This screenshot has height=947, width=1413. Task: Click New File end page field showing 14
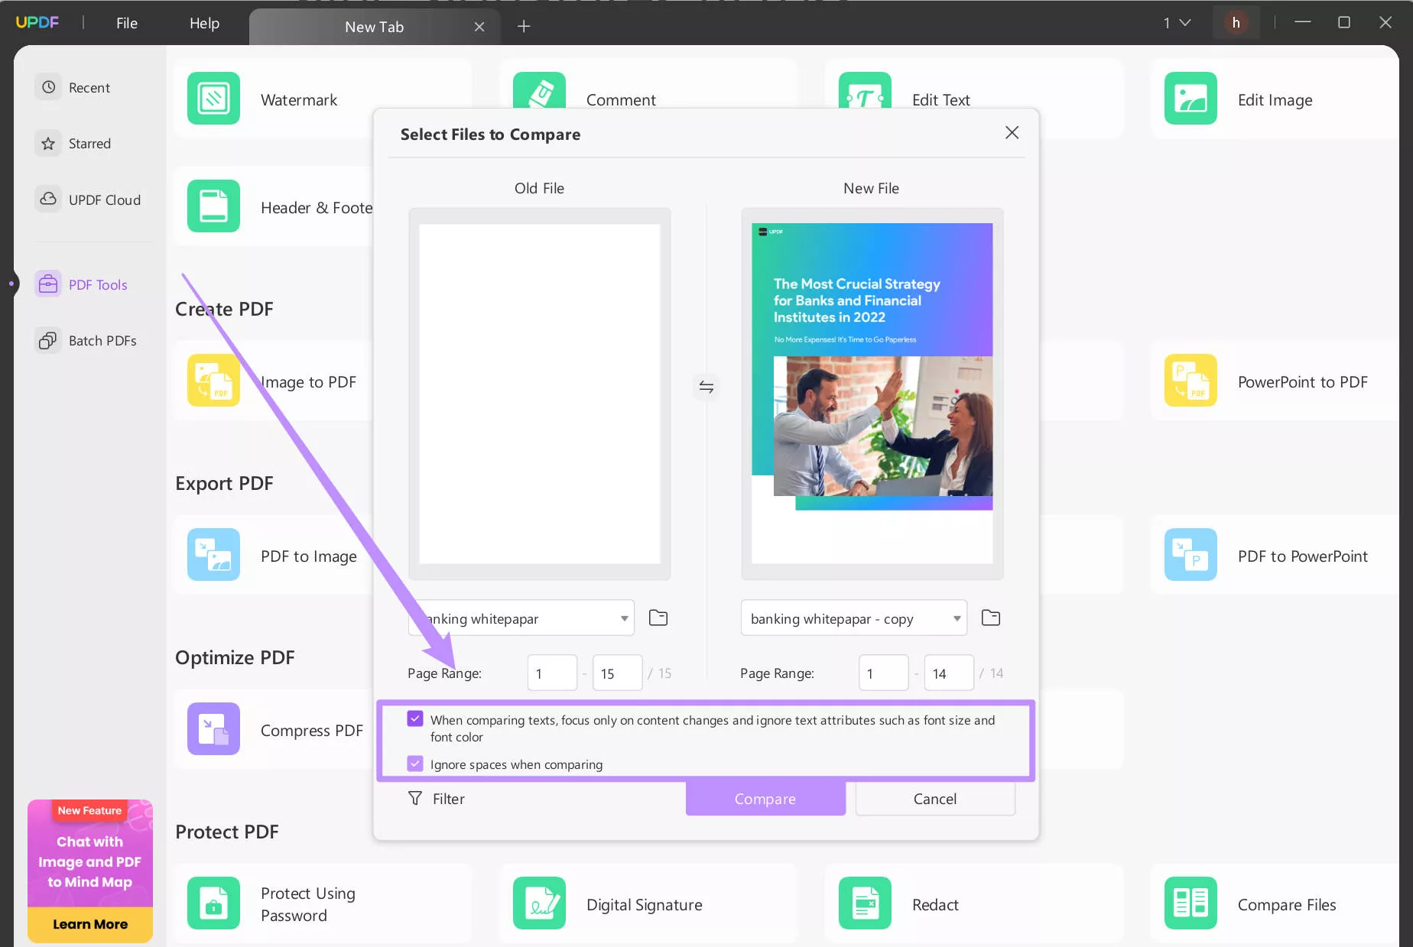tap(949, 673)
